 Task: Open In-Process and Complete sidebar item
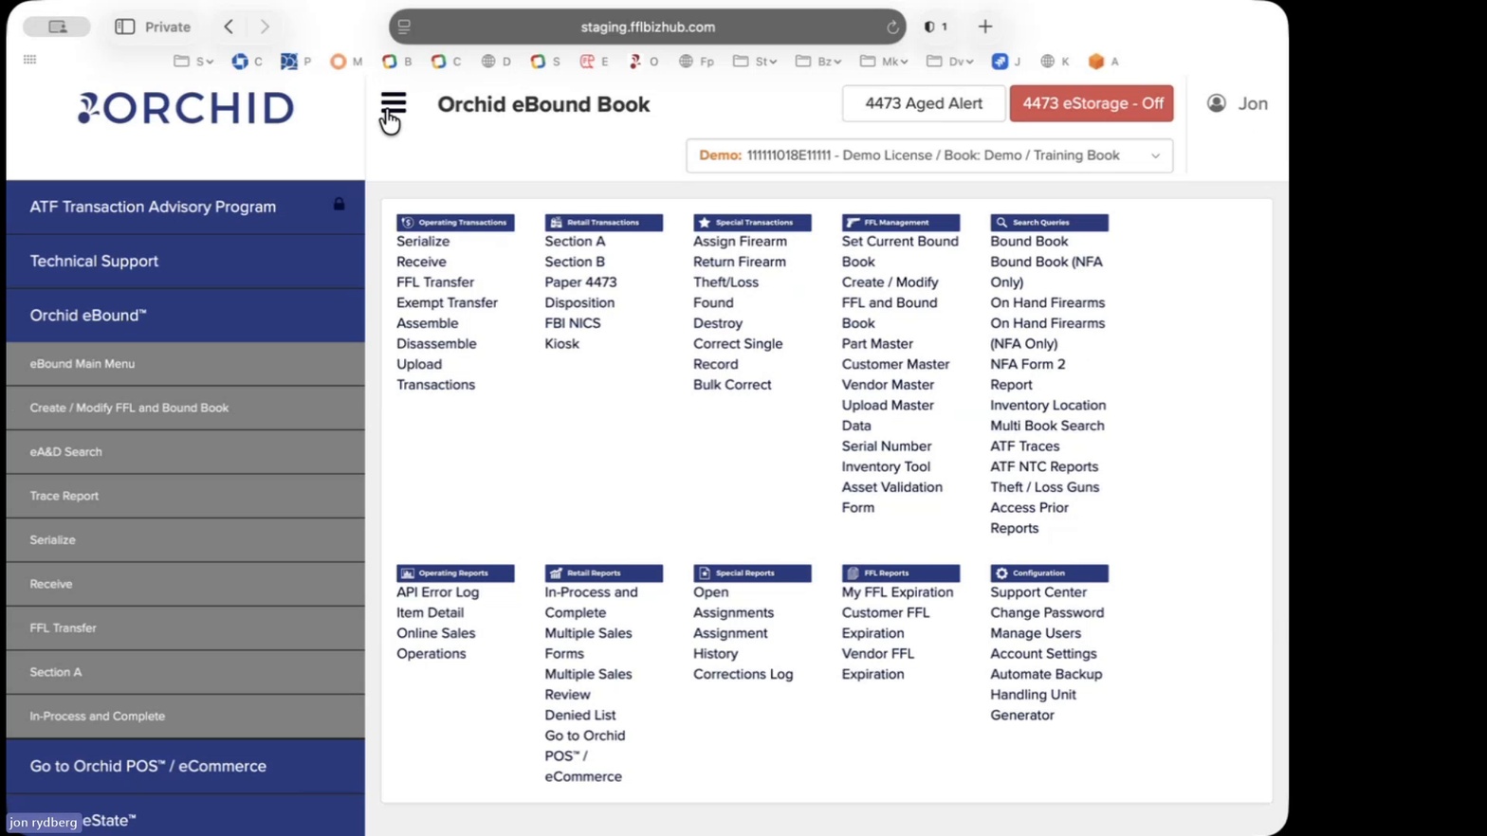click(186, 717)
